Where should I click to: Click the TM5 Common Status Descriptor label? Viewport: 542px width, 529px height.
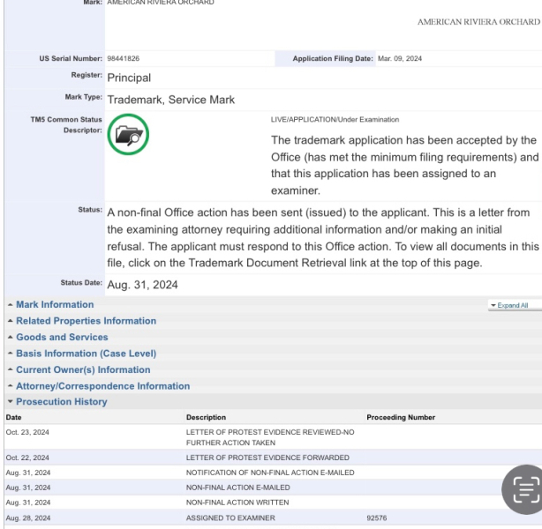[x=66, y=125]
